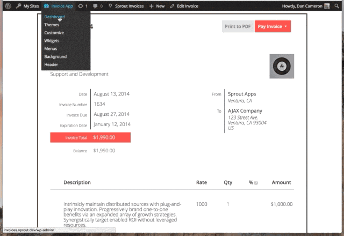Open Widgets from the dropdown menu
Screen dimensions: 344x236
click(52, 41)
